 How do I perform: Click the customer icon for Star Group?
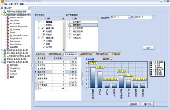click(x=8, y=41)
